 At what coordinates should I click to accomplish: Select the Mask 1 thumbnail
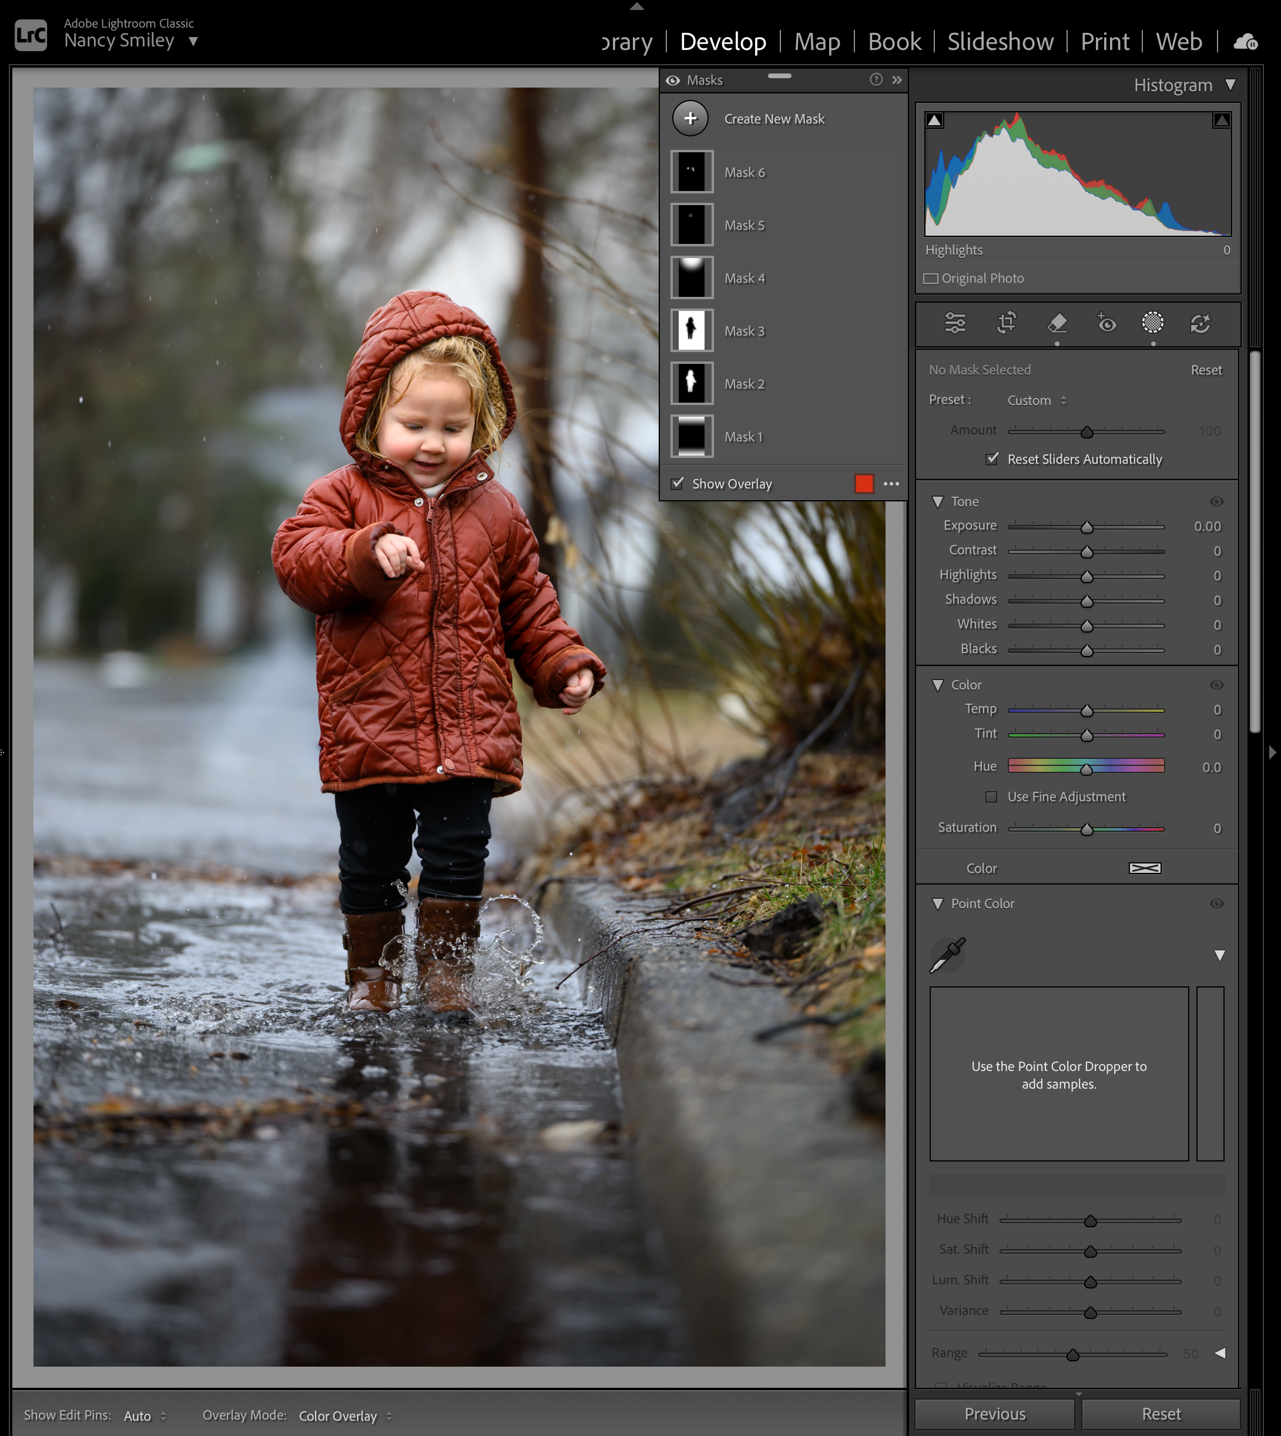click(691, 436)
